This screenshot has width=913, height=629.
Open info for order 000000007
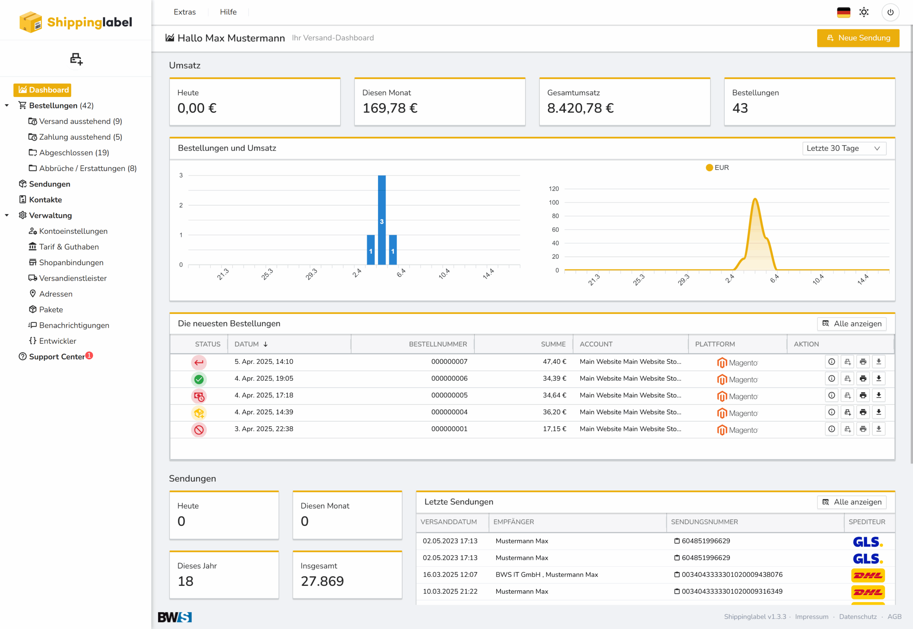click(x=831, y=362)
